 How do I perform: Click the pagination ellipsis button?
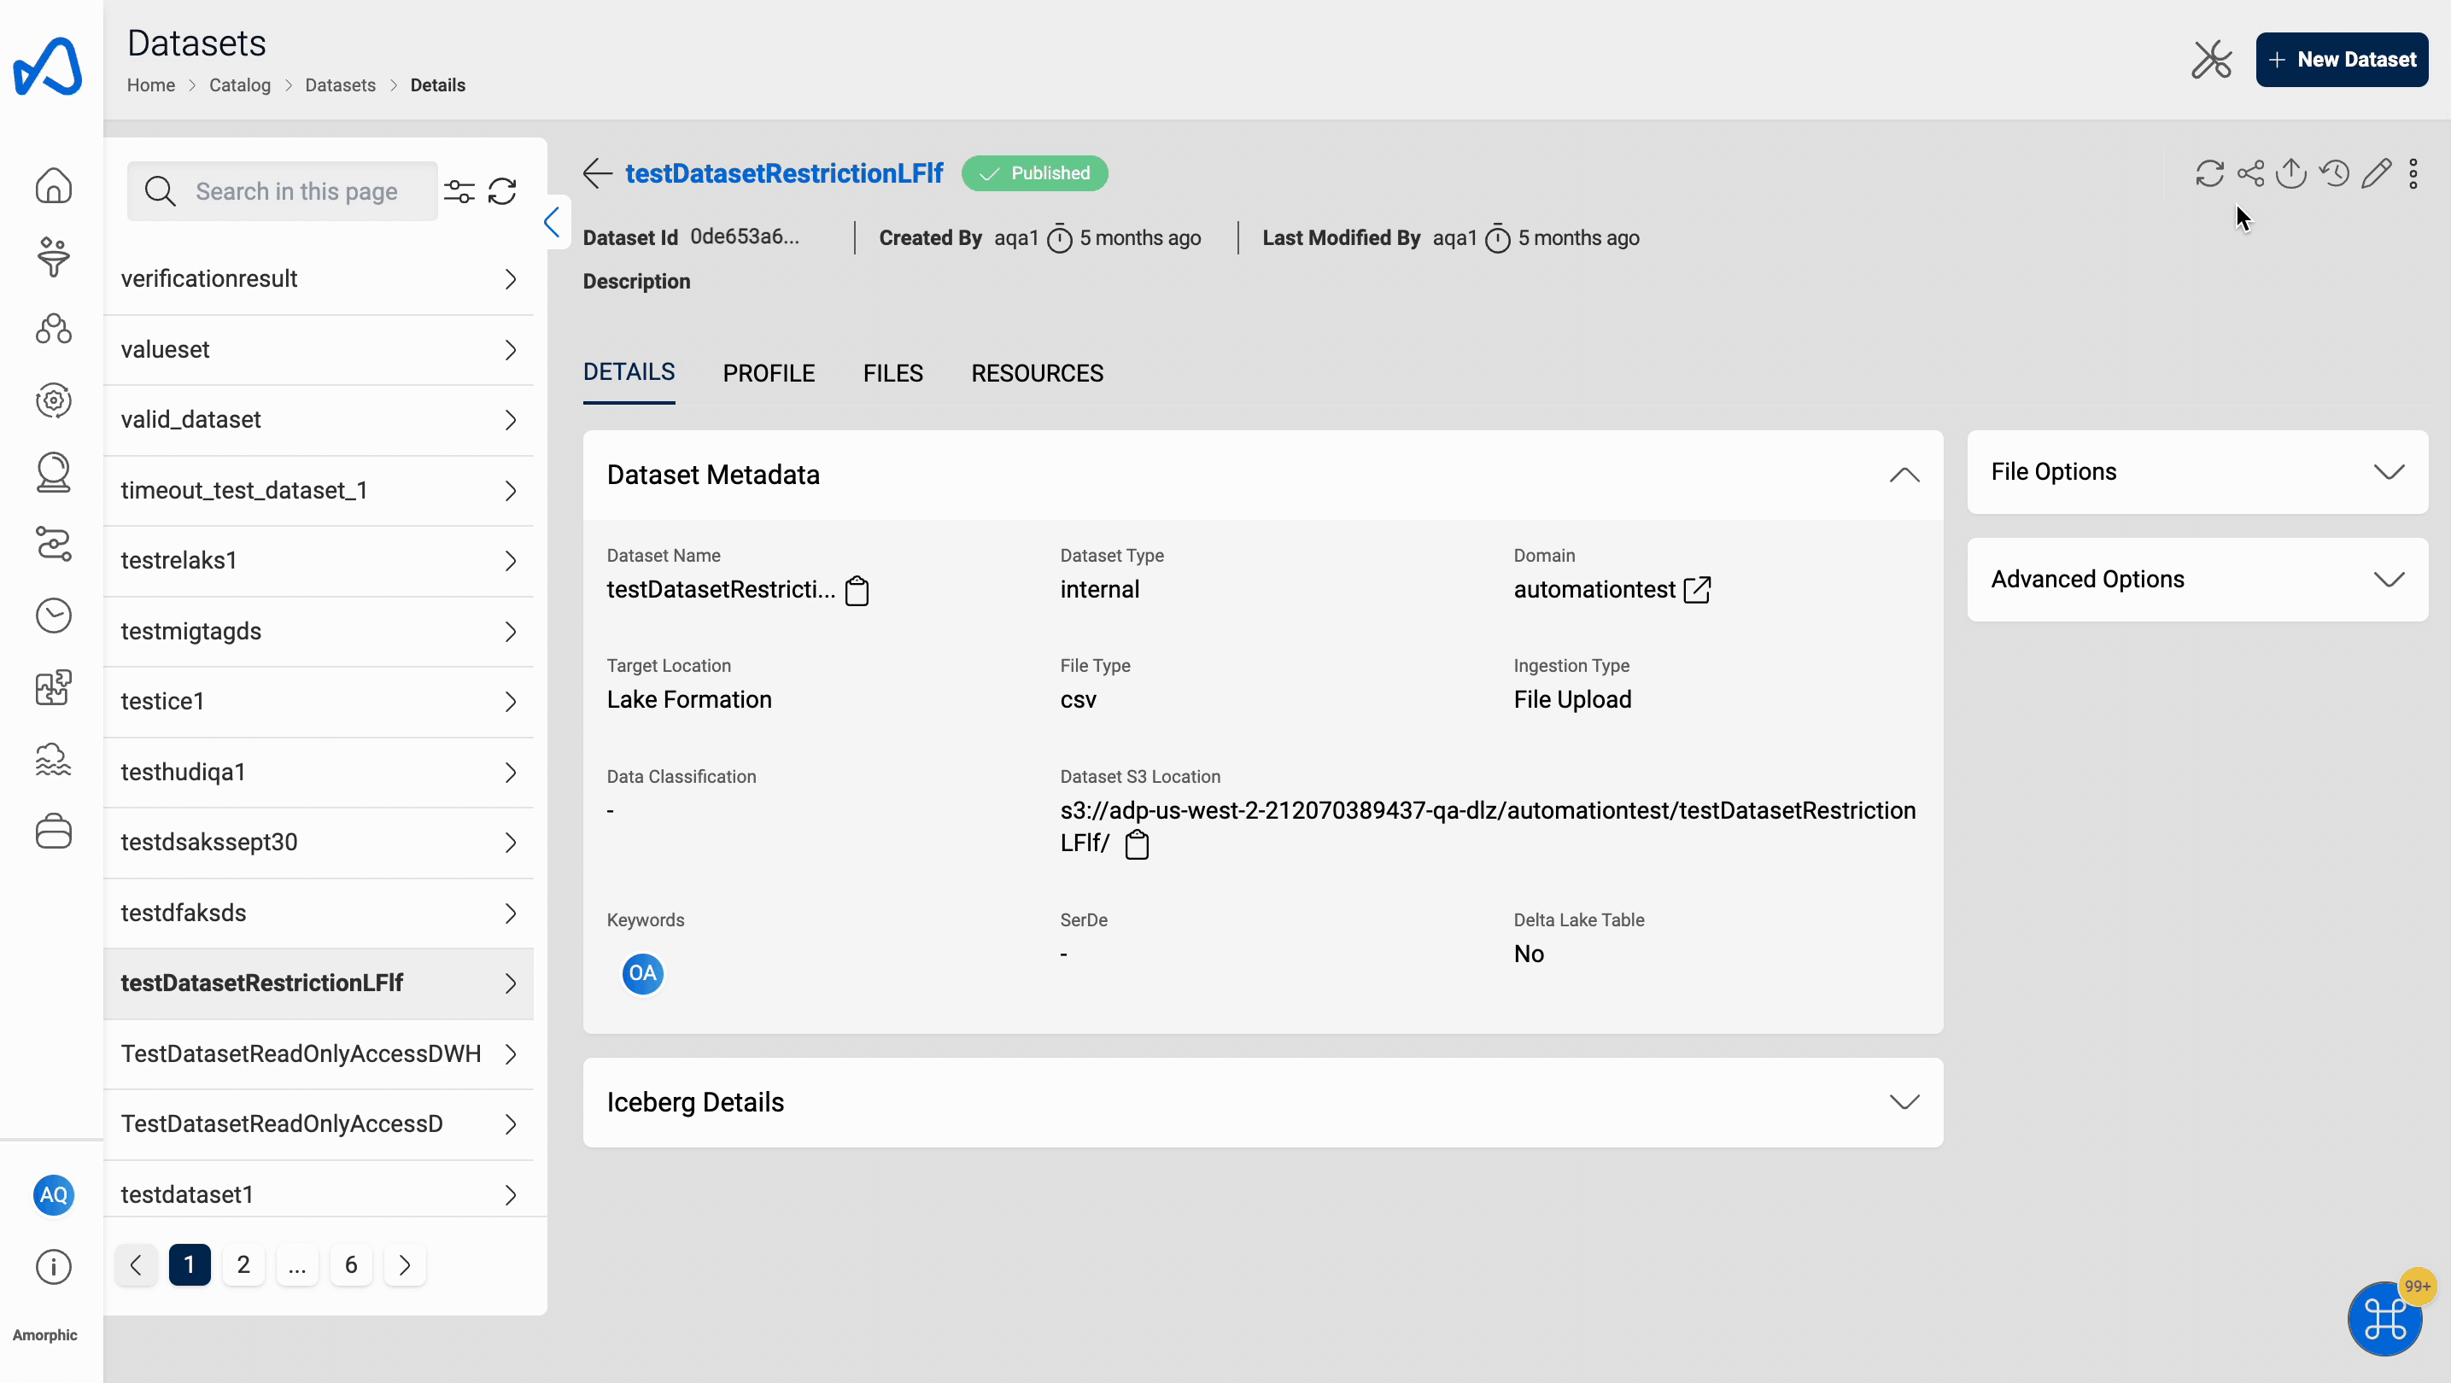click(x=298, y=1265)
